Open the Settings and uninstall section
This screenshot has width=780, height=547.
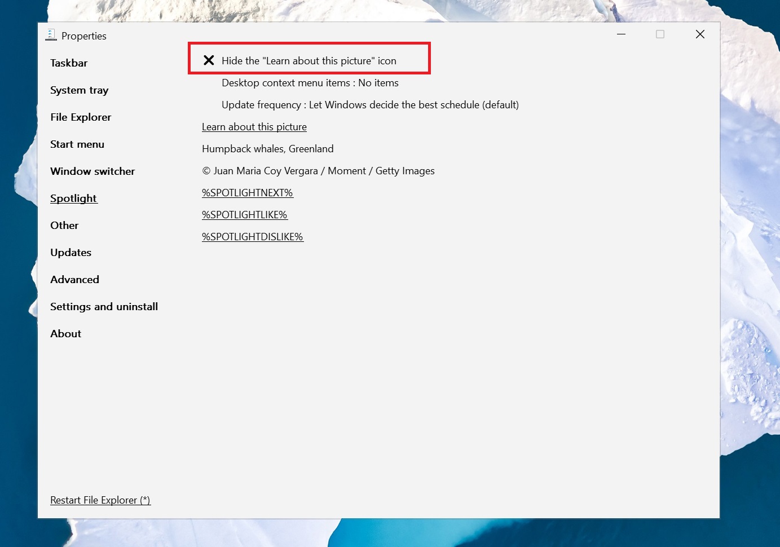click(x=104, y=306)
